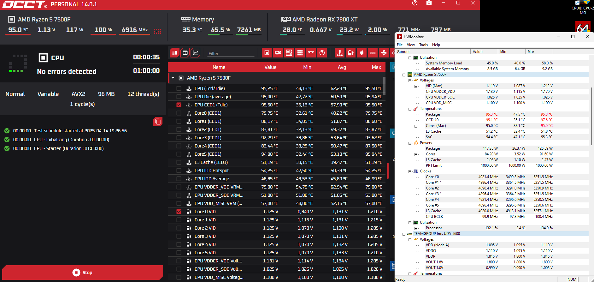
Task: Open OCCT help via the question mark icon in the title bar
Action: [x=415, y=3]
